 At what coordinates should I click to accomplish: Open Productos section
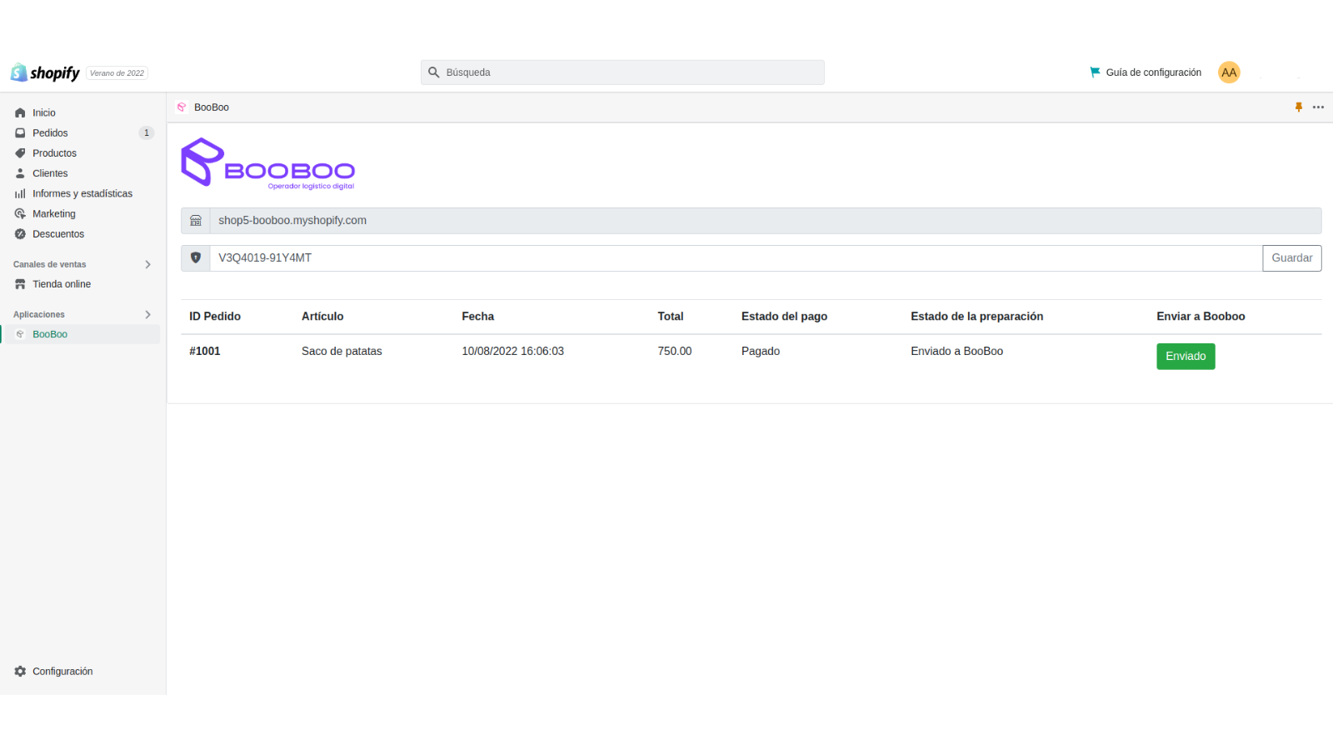54,153
